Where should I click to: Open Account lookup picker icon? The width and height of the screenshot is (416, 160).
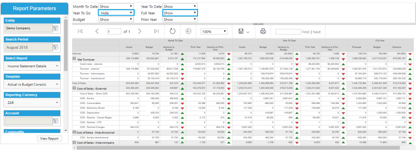tap(55, 121)
